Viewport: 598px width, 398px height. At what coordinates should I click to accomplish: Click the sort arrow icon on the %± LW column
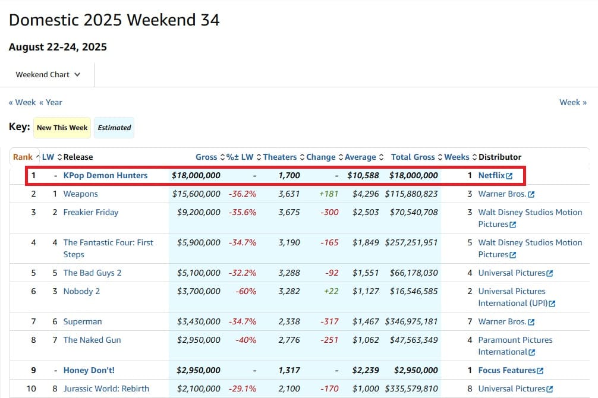[x=259, y=157]
